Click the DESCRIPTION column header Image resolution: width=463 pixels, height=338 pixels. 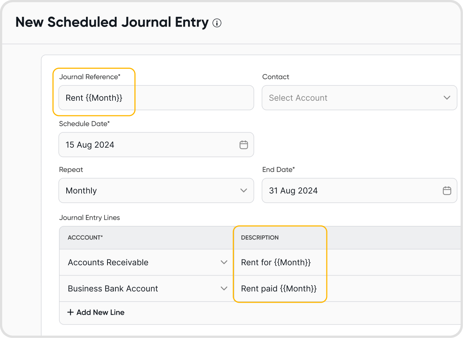tap(260, 238)
